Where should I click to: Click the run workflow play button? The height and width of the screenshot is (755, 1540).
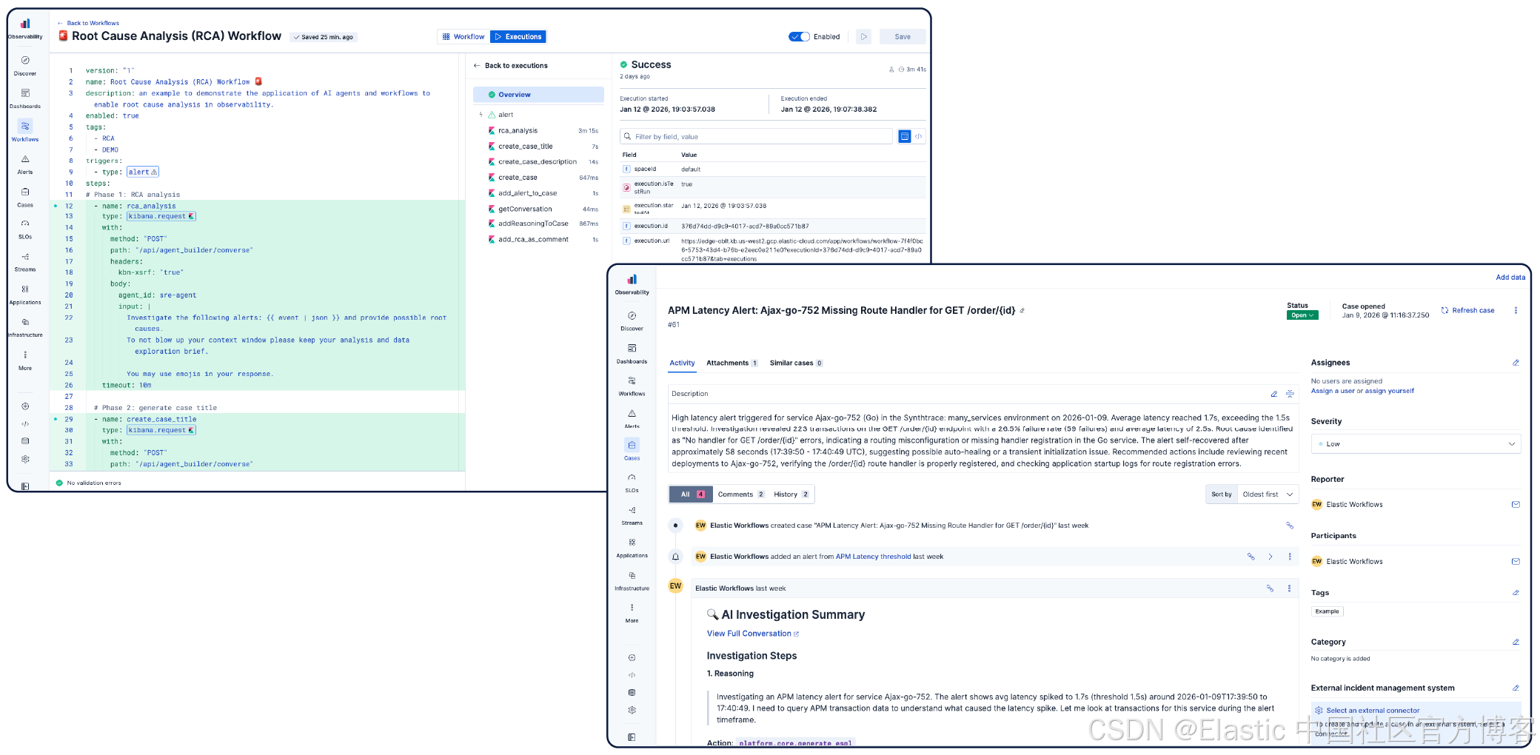[x=863, y=36]
